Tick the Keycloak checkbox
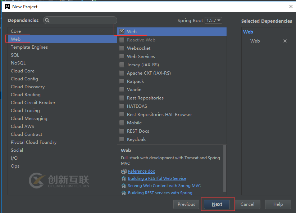296x213 pixels. click(122, 139)
